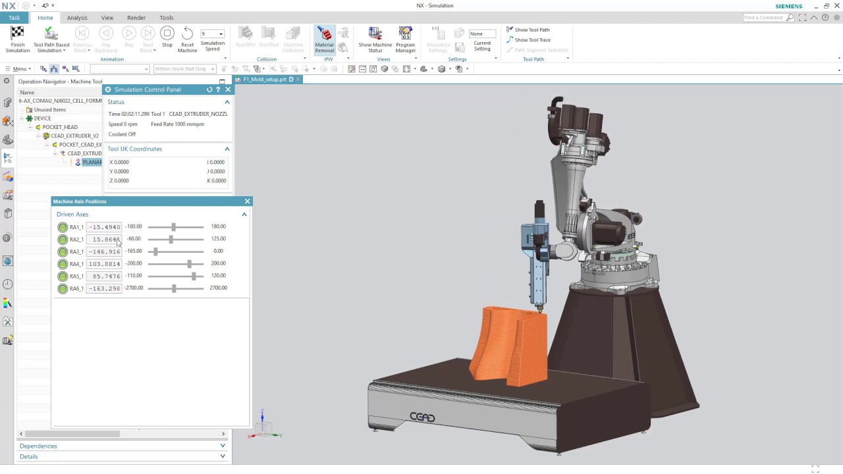Click the RA1_1 axis slider handle

(173, 226)
